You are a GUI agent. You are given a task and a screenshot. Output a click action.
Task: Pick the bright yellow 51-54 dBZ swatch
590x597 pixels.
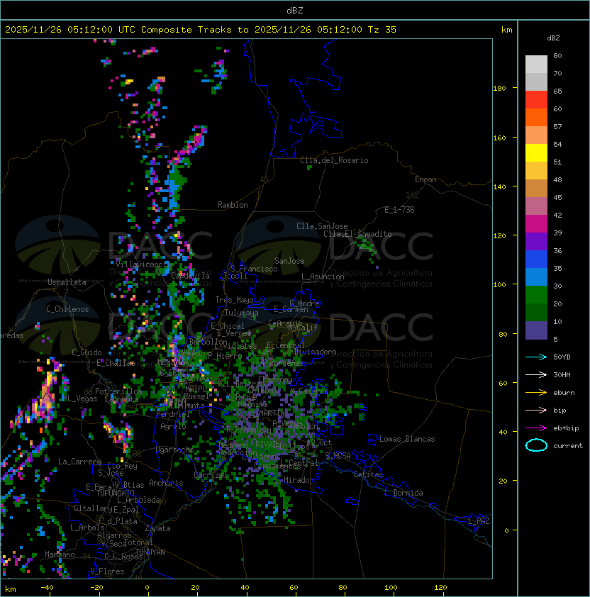536,152
